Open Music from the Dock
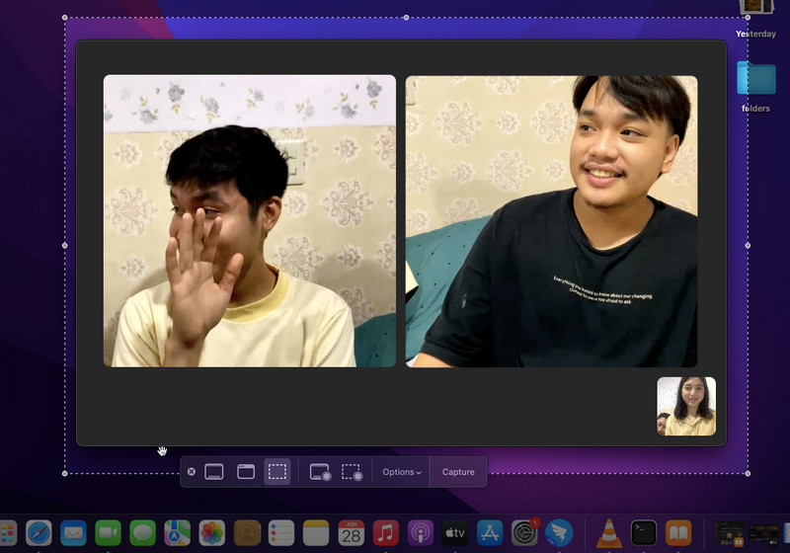This screenshot has height=553, width=790. point(386,533)
